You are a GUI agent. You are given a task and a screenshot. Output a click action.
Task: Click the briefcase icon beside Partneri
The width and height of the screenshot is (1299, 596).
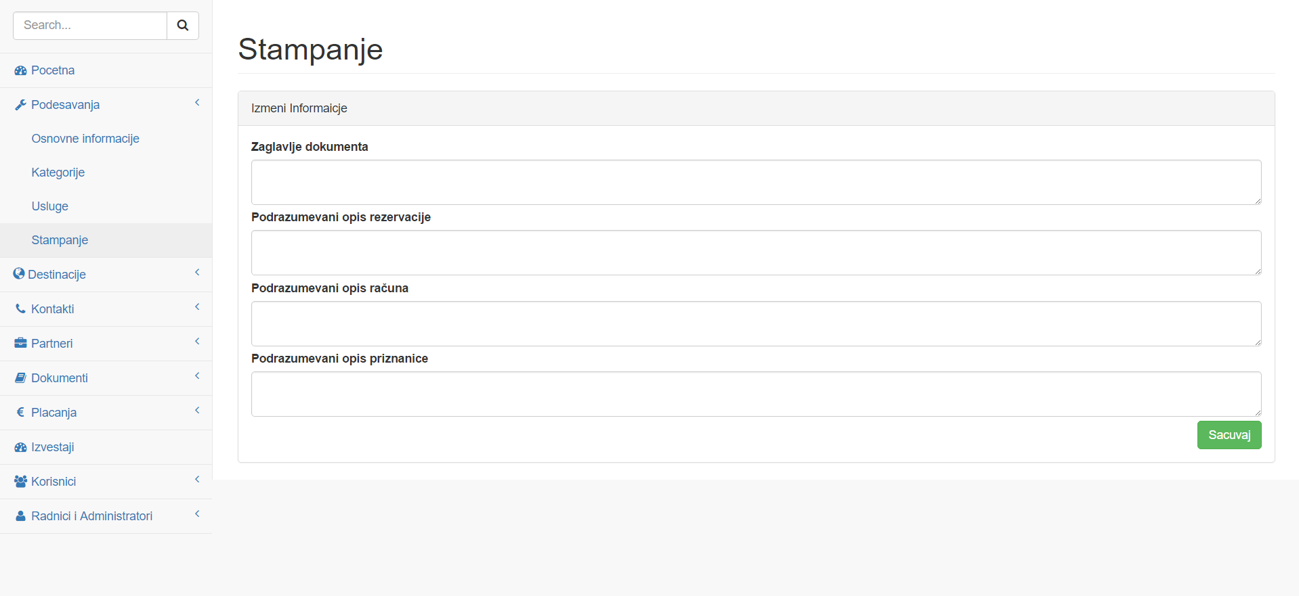coord(20,343)
